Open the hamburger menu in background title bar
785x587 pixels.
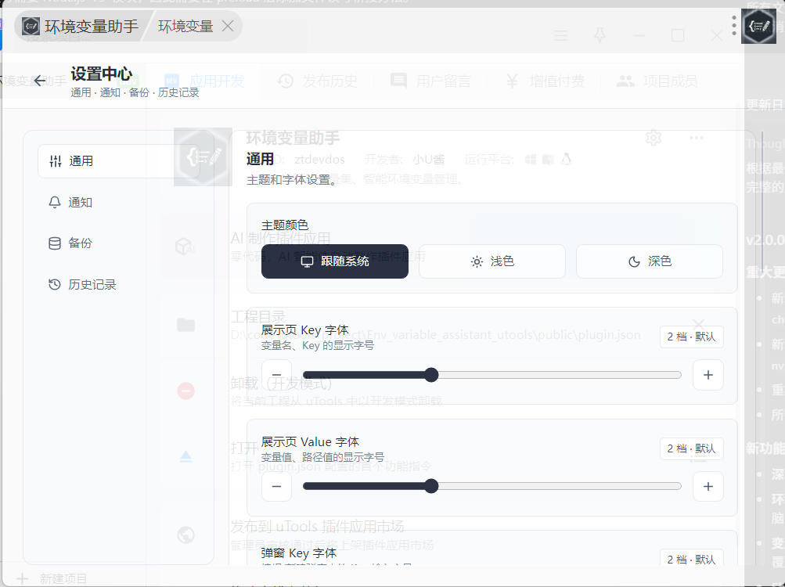[x=560, y=35]
